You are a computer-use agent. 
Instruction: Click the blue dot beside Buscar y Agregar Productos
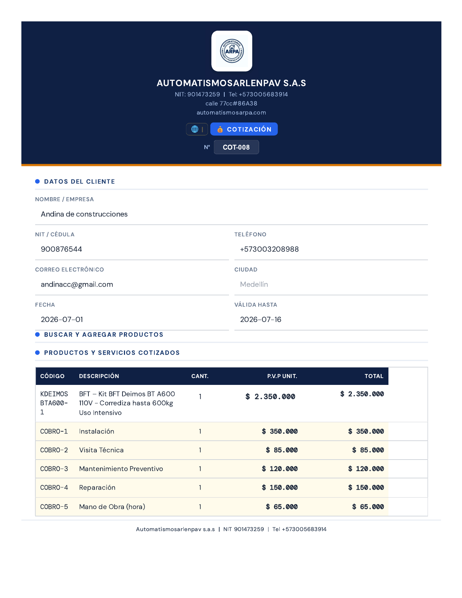(37, 335)
